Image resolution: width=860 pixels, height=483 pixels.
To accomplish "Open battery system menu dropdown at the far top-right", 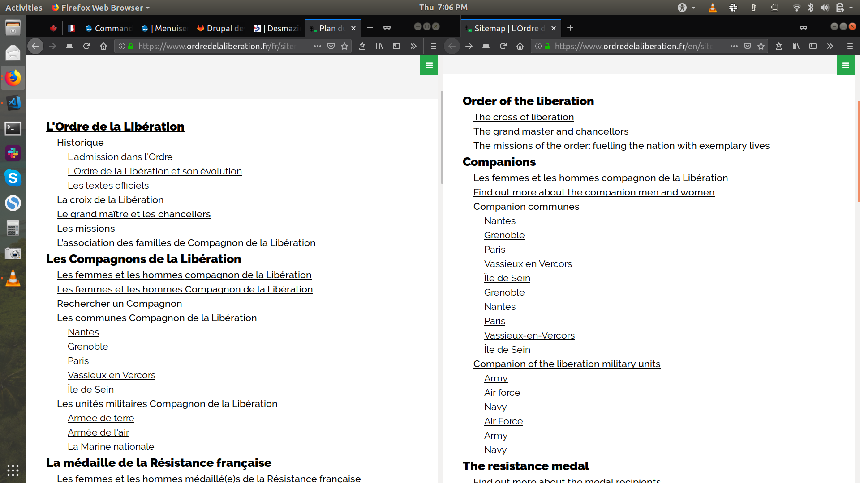I will pyautogui.click(x=844, y=8).
